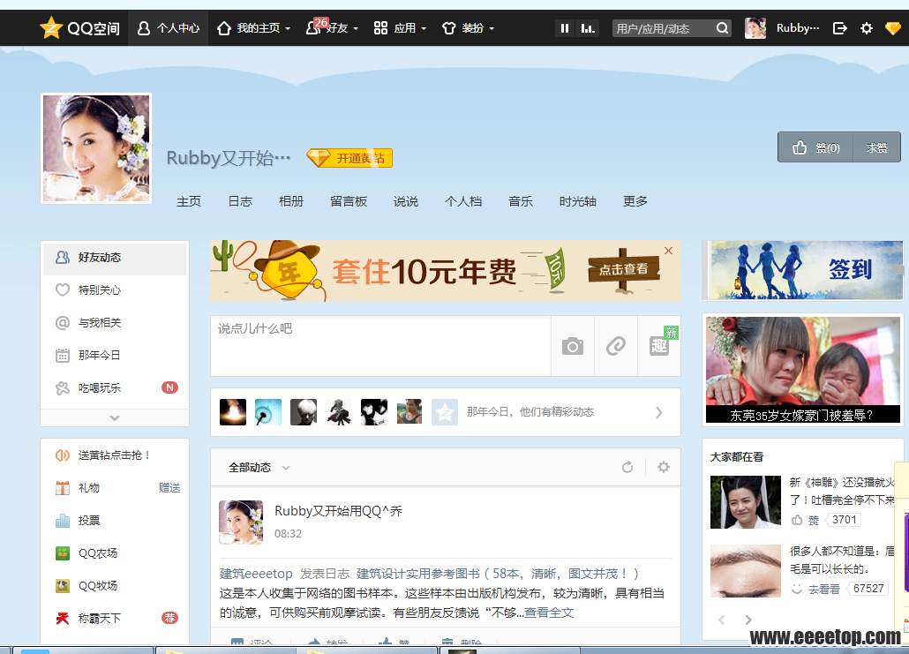Screen dimensions: 909x654
Task: Click the link attachment icon
Action: point(616,346)
